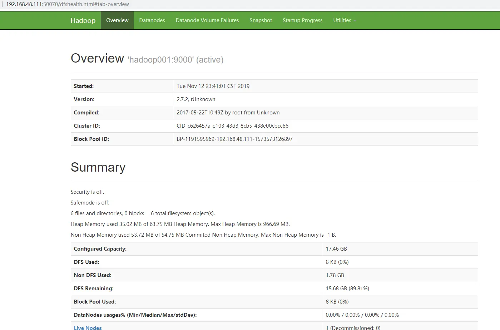Select the Cluster ID value 'CID-c626457a-e103-43d3-8cb5-438e00cbcc66'
This screenshot has height=330, width=500.
(232, 126)
